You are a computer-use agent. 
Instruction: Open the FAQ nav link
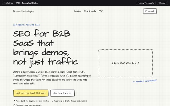click(101, 11)
